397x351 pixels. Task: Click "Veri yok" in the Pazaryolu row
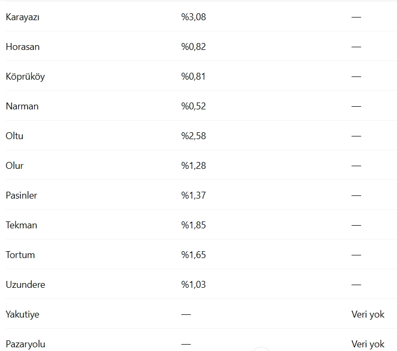tap(368, 344)
